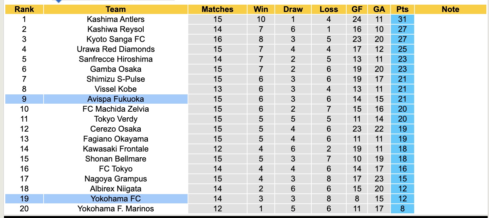Image resolution: width=489 pixels, height=218 pixels.
Task: Select the Note column header
Action: point(450,9)
